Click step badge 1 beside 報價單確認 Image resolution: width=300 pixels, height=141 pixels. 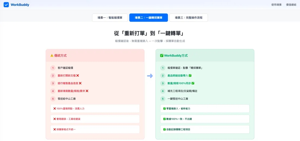(x=162, y=68)
